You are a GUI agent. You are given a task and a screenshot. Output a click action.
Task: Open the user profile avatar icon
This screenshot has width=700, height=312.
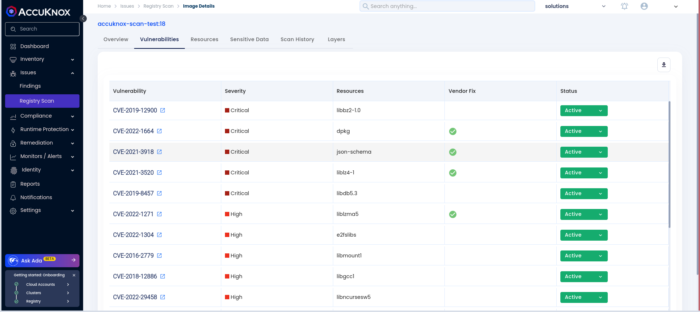[644, 6]
